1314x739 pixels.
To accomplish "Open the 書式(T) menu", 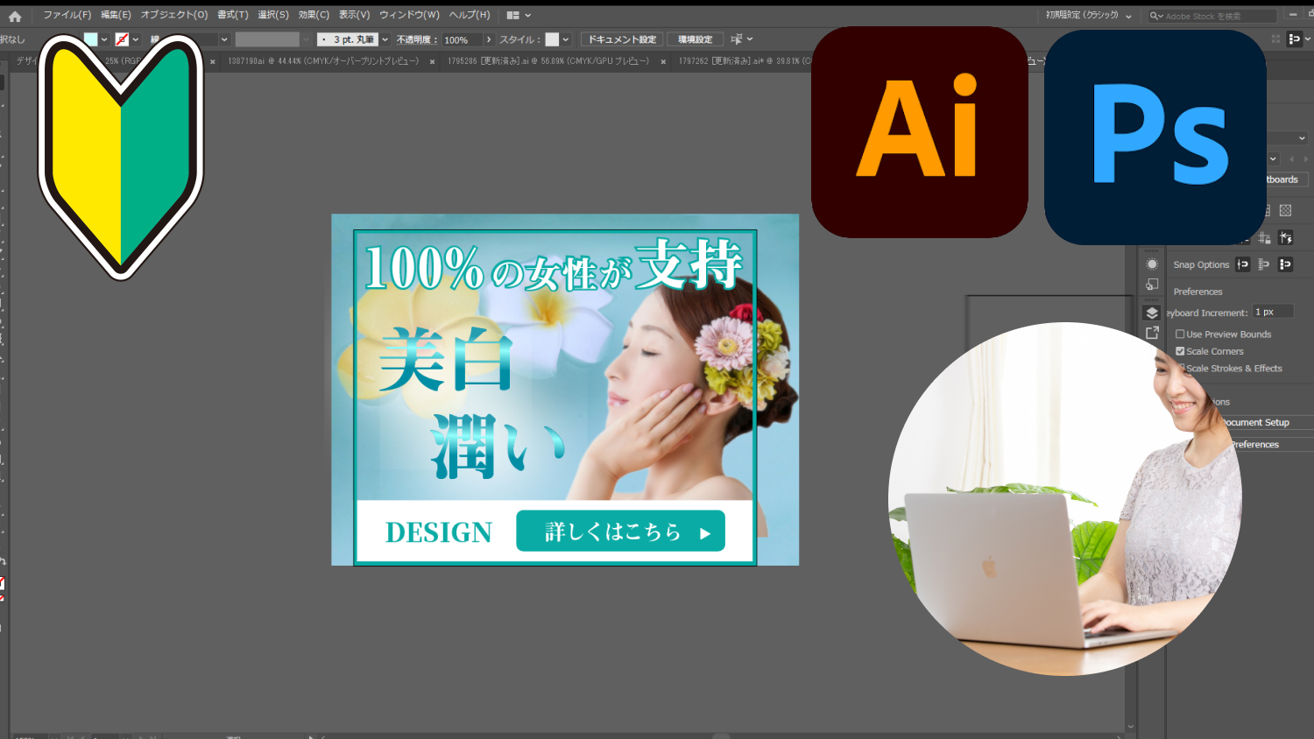I will [233, 15].
